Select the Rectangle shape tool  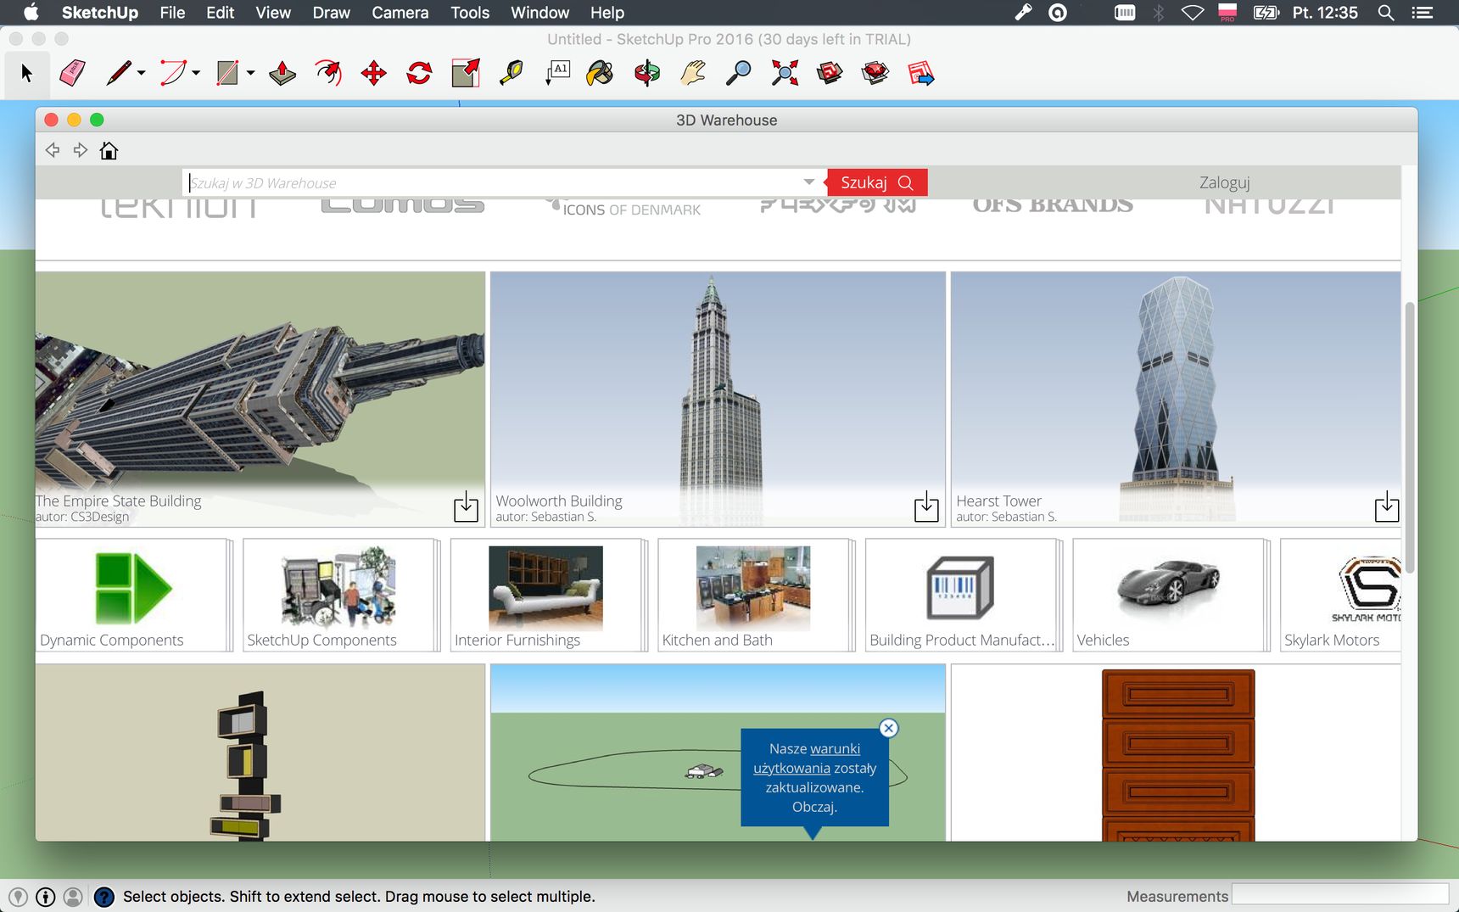coord(227,73)
